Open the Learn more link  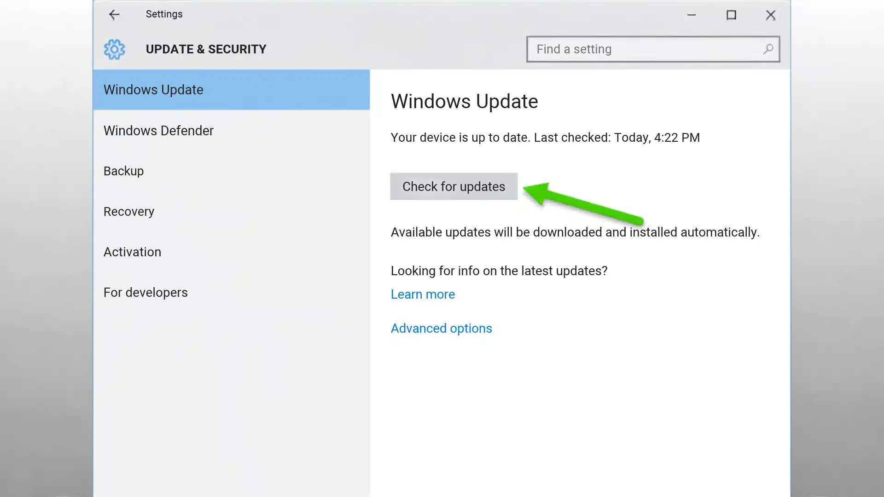[x=423, y=295]
